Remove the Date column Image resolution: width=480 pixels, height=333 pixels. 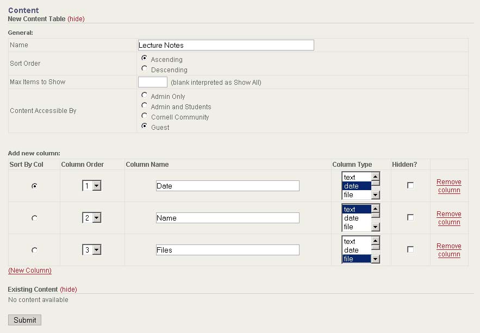click(448, 186)
